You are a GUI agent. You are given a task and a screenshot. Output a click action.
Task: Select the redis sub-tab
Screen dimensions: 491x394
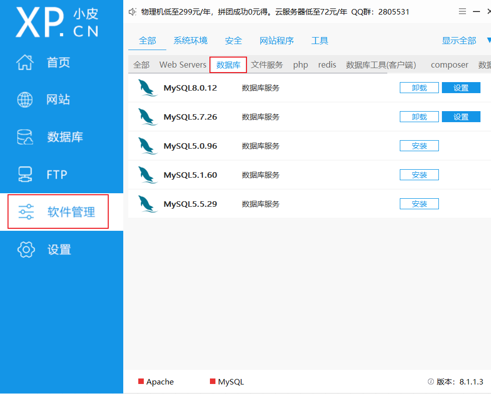[x=327, y=65]
